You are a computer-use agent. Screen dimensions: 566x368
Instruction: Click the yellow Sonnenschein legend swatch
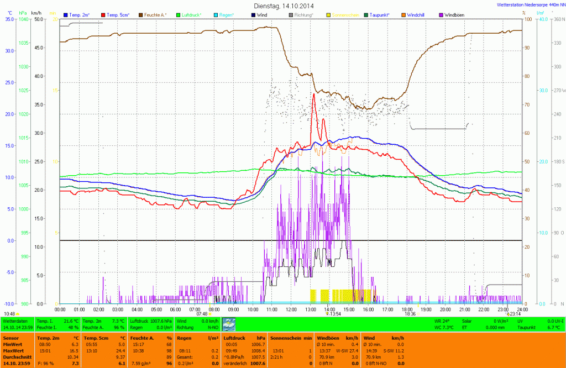coord(328,14)
